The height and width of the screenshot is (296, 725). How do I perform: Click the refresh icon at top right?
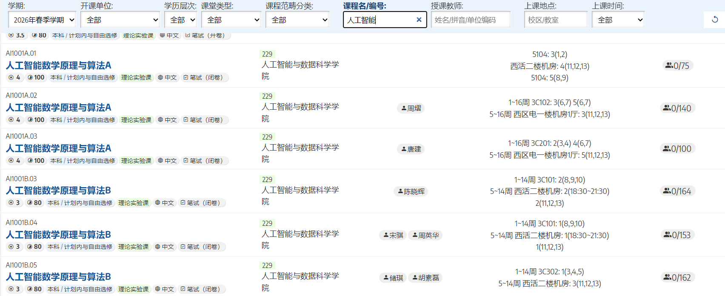coord(715,20)
